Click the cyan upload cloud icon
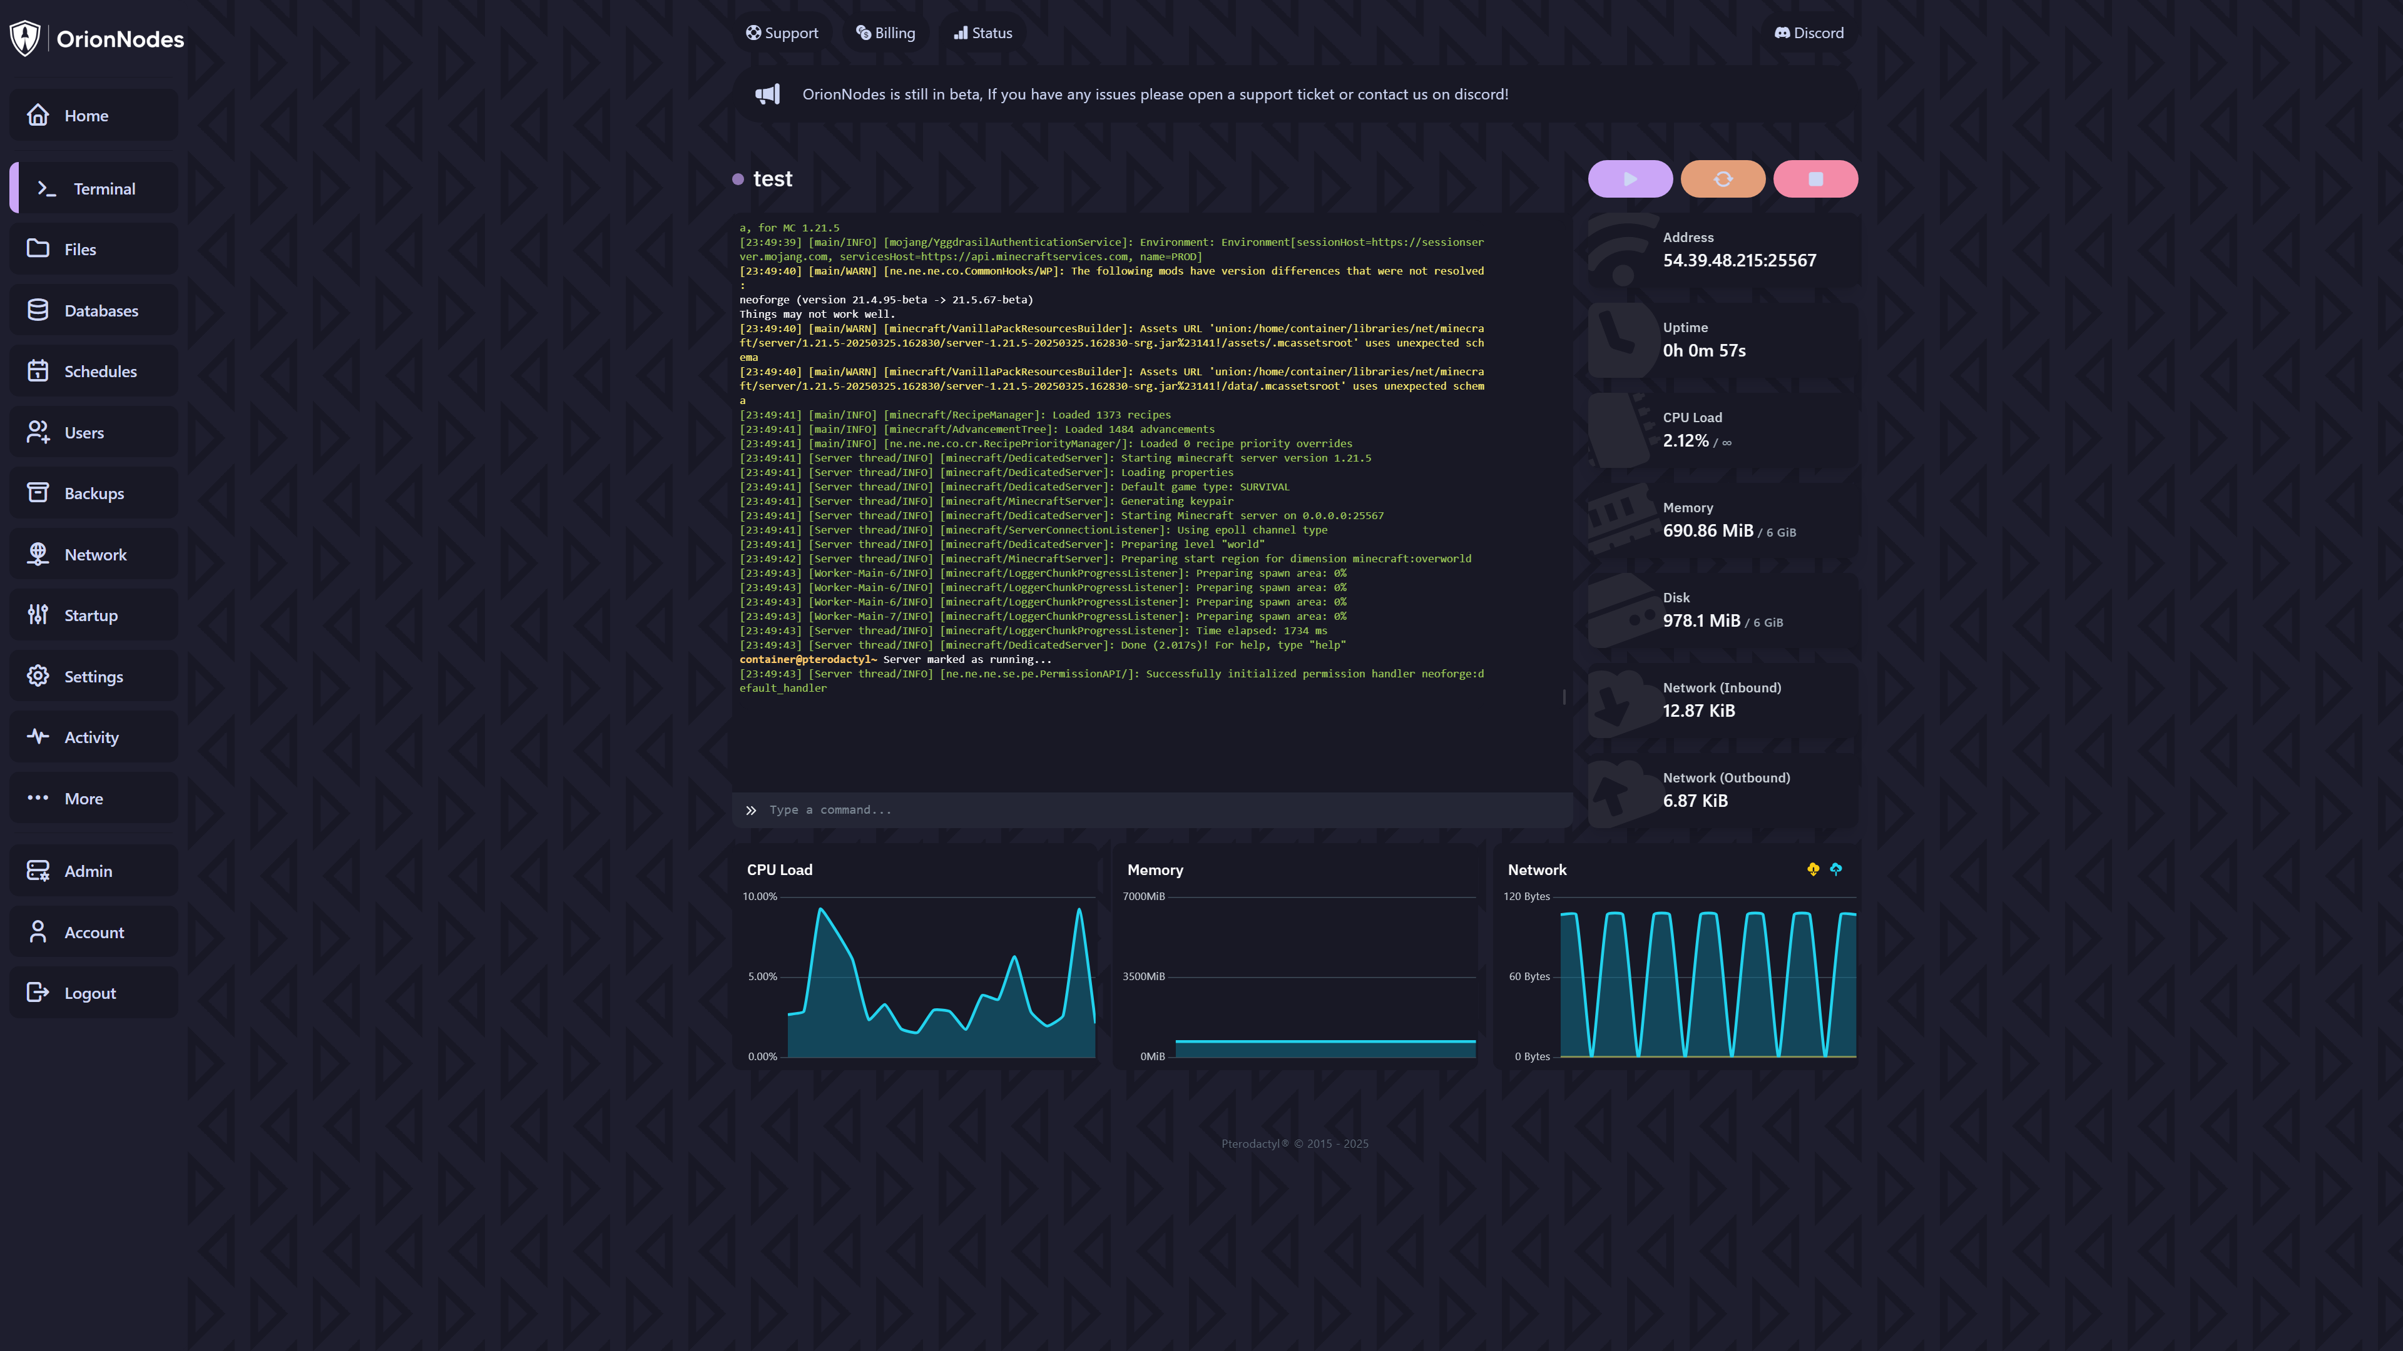Image resolution: width=2403 pixels, height=1351 pixels. (1836, 869)
